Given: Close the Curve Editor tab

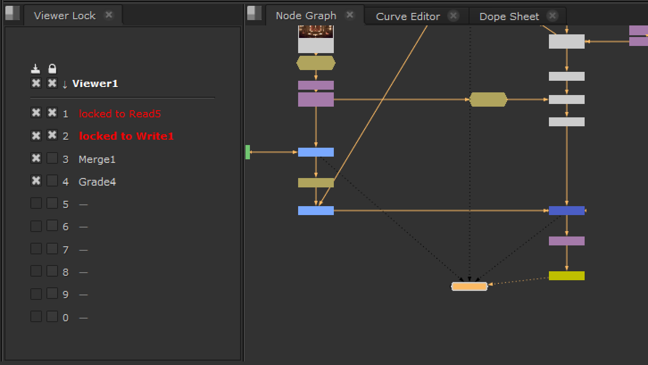Looking at the screenshot, I should [x=453, y=16].
